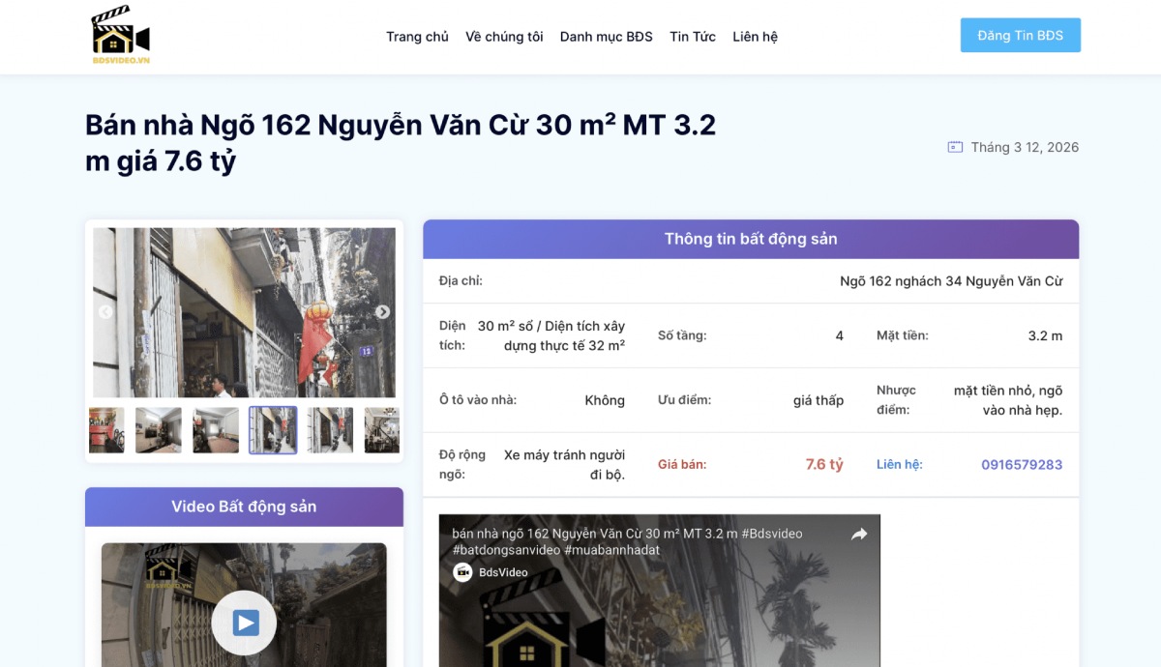Click the BdsVideo channel avatar on the video
The width and height of the screenshot is (1161, 667).
click(x=463, y=572)
